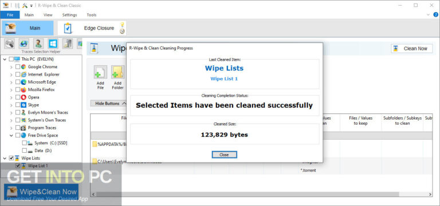
Task: Check the Google Chrome checkbox
Action: (18, 67)
